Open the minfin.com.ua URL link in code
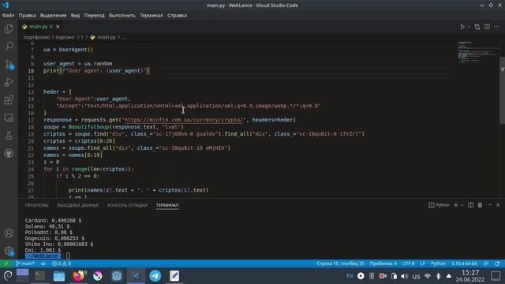 184,120
